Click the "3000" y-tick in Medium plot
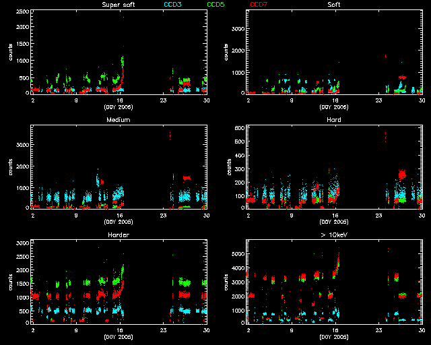Image resolution: width=431 pixels, height=345 pixels. point(22,145)
